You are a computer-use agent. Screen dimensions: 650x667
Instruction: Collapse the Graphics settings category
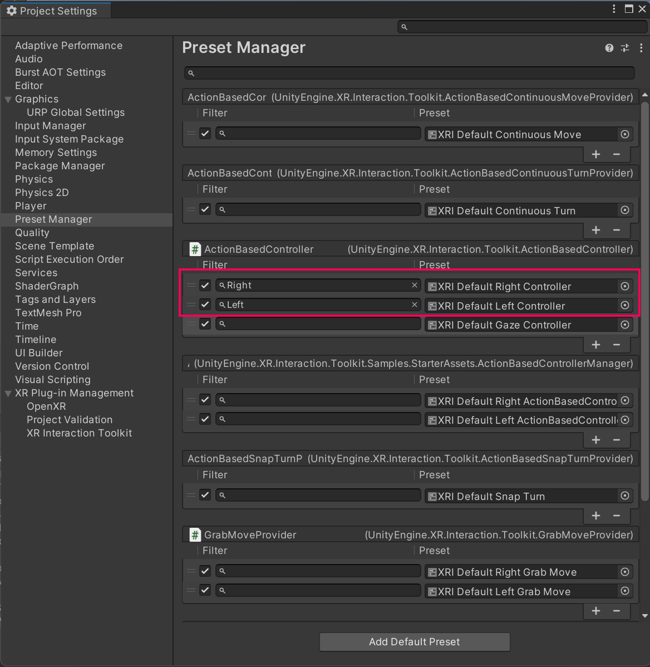pos(8,100)
